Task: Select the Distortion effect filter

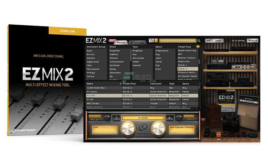Action: click(x=115, y=73)
